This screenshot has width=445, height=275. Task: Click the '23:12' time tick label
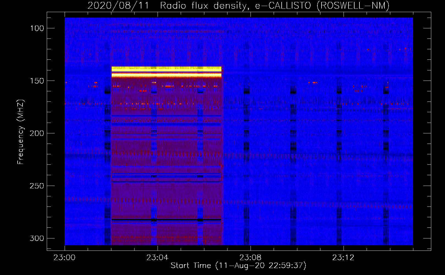click(x=343, y=258)
